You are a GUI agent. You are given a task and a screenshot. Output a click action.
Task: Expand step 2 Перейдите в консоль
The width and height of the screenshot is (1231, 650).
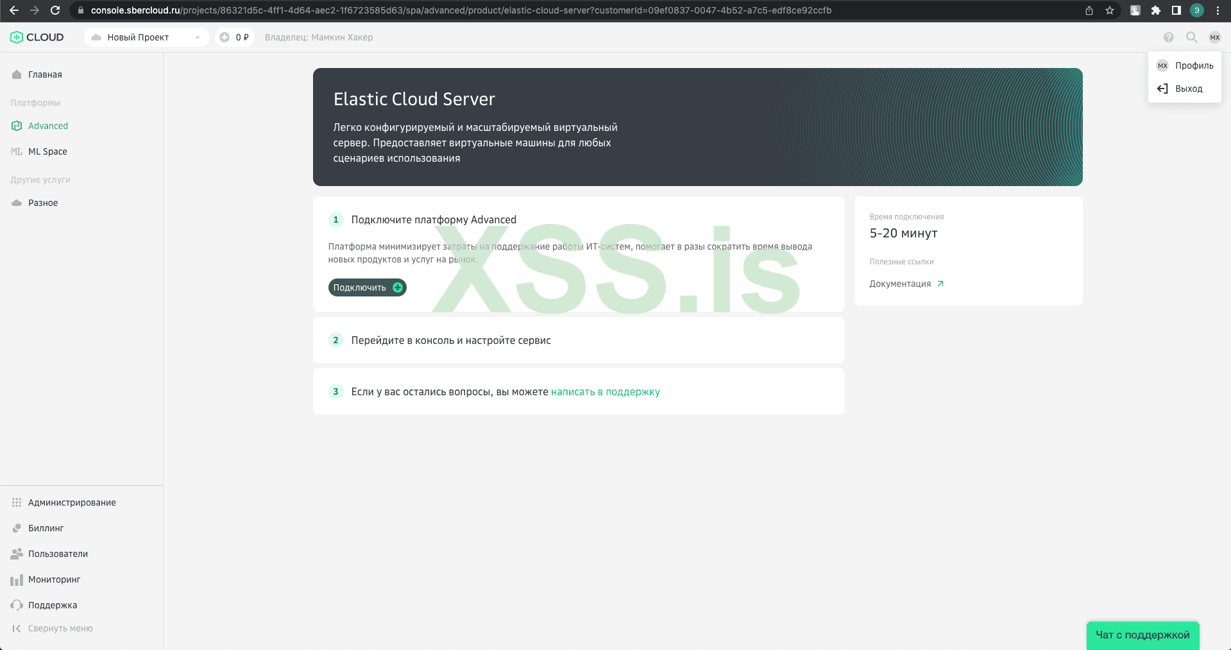579,340
